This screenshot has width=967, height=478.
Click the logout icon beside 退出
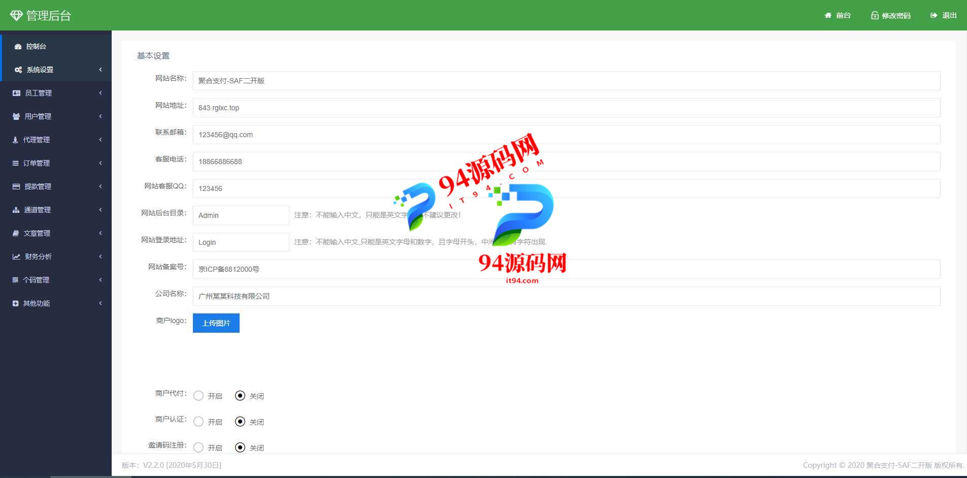933,15
